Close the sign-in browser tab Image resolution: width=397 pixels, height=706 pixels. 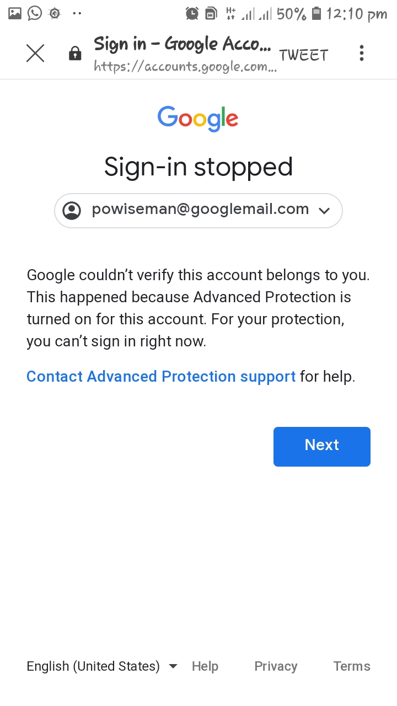click(x=35, y=54)
